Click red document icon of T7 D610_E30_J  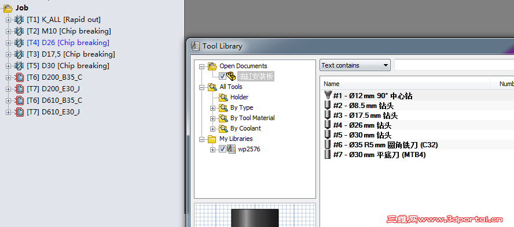[x=20, y=112]
